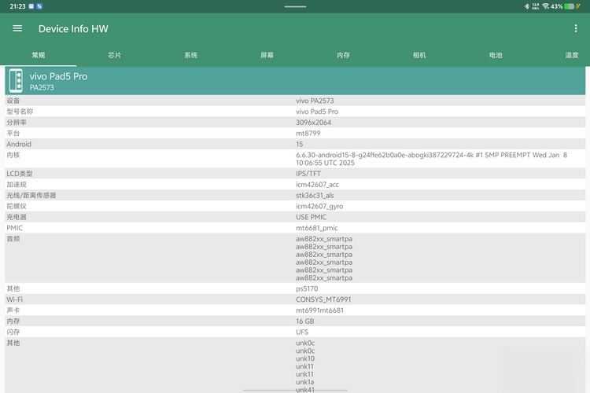Select the sound card value mt6991mt6681
The width and height of the screenshot is (590, 393).
coord(319,310)
